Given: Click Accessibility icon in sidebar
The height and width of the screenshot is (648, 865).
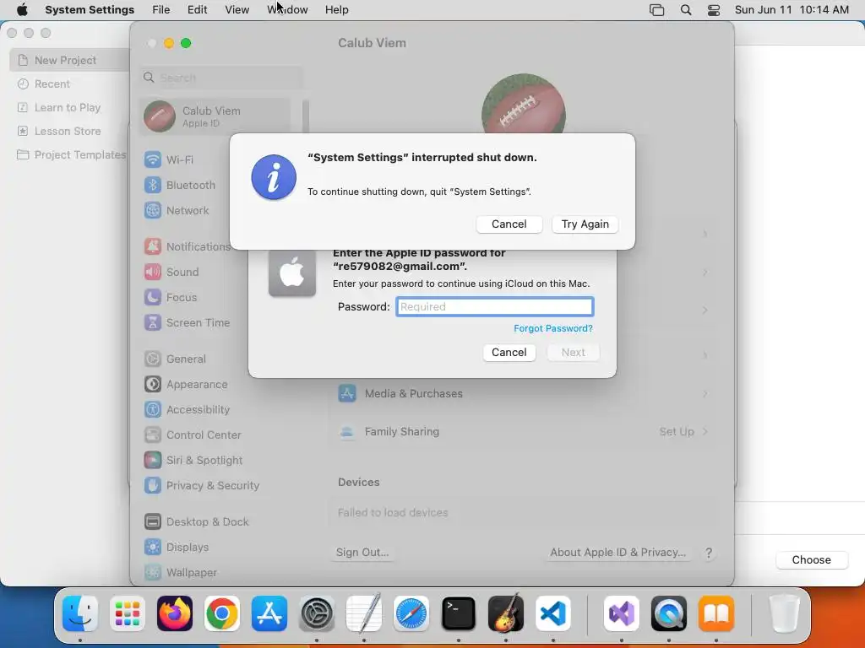Looking at the screenshot, I should click(x=153, y=409).
